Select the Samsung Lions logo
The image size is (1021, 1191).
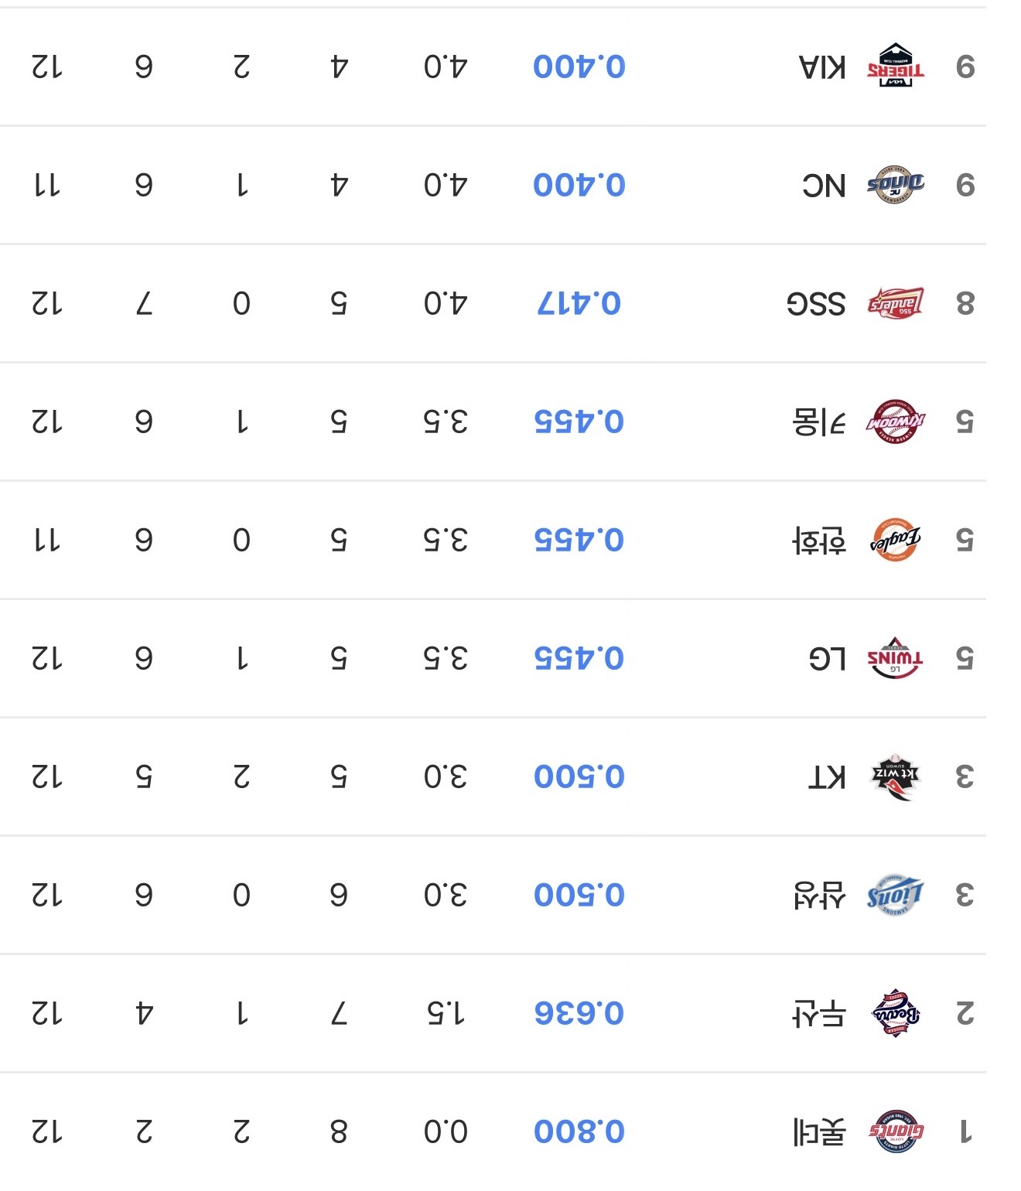click(896, 895)
